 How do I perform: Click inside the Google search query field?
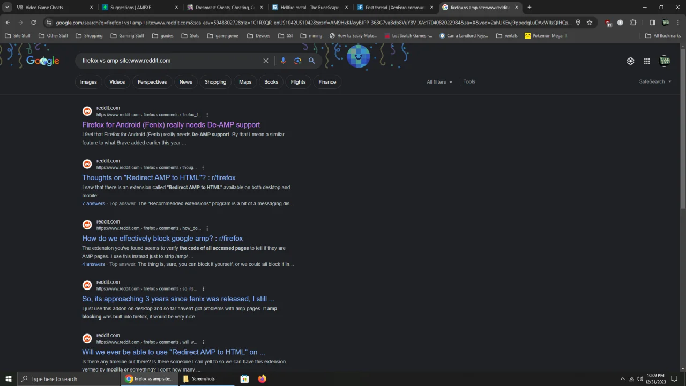(170, 61)
